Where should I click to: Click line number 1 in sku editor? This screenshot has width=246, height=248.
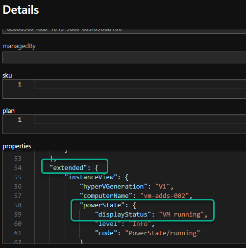20,84
